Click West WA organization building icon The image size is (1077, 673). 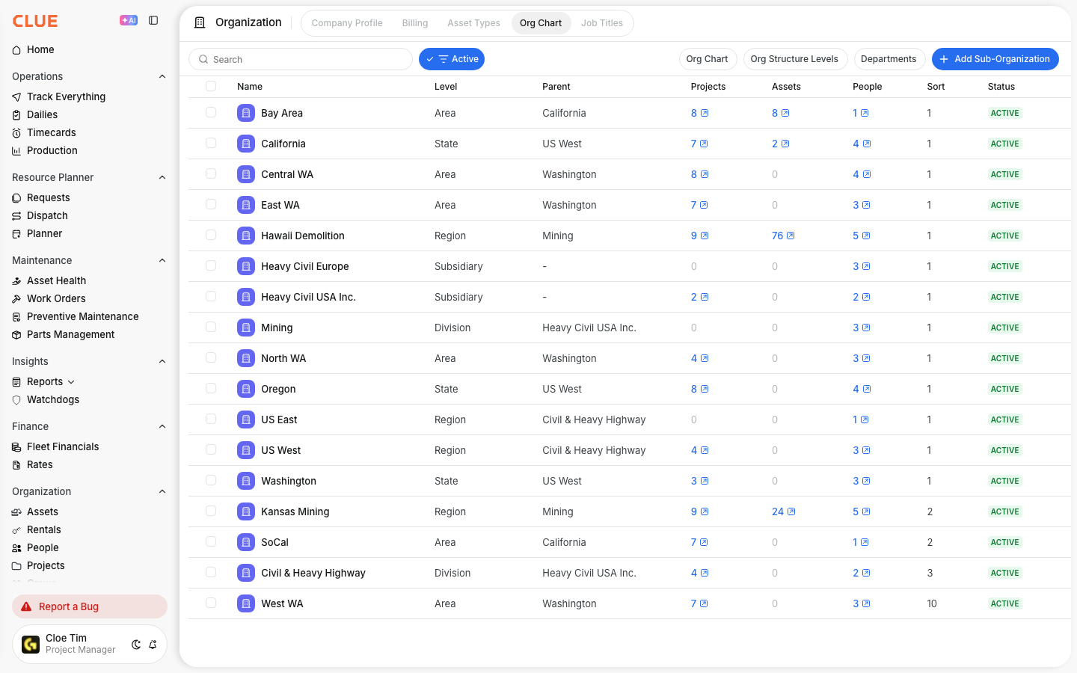tap(246, 603)
